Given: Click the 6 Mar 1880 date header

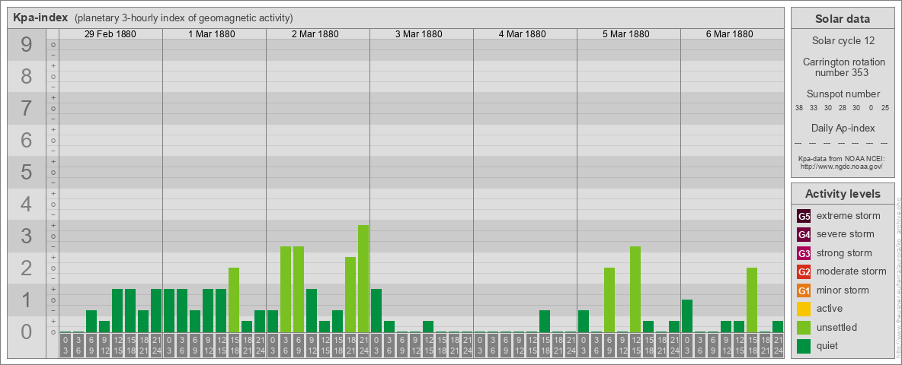Looking at the screenshot, I should tap(729, 34).
